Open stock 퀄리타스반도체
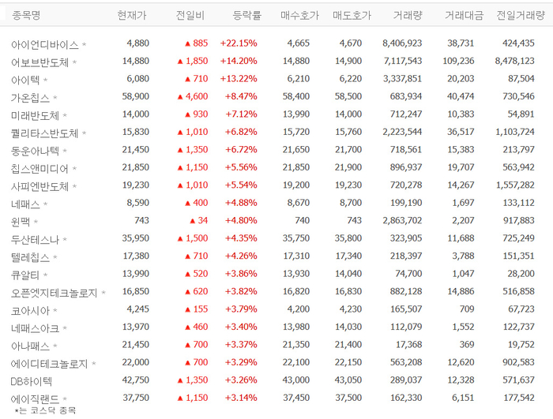 [44, 133]
